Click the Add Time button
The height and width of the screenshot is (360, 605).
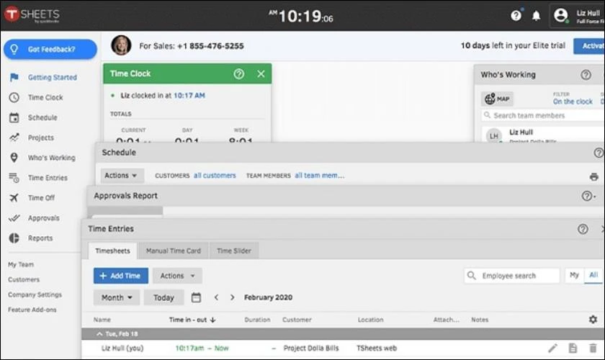[x=121, y=276]
